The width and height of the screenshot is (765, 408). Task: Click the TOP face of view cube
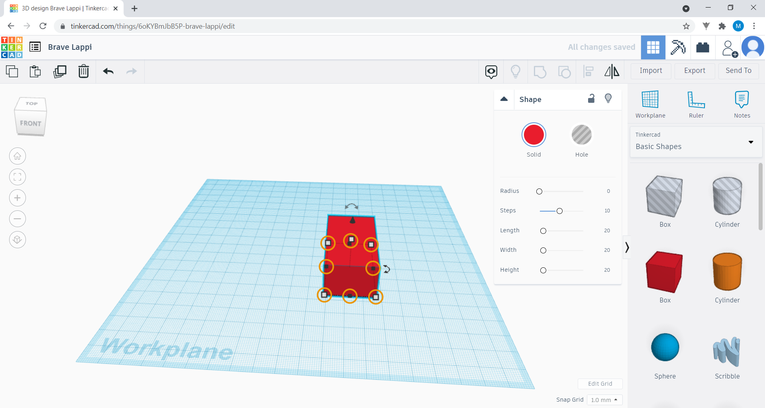tap(31, 104)
